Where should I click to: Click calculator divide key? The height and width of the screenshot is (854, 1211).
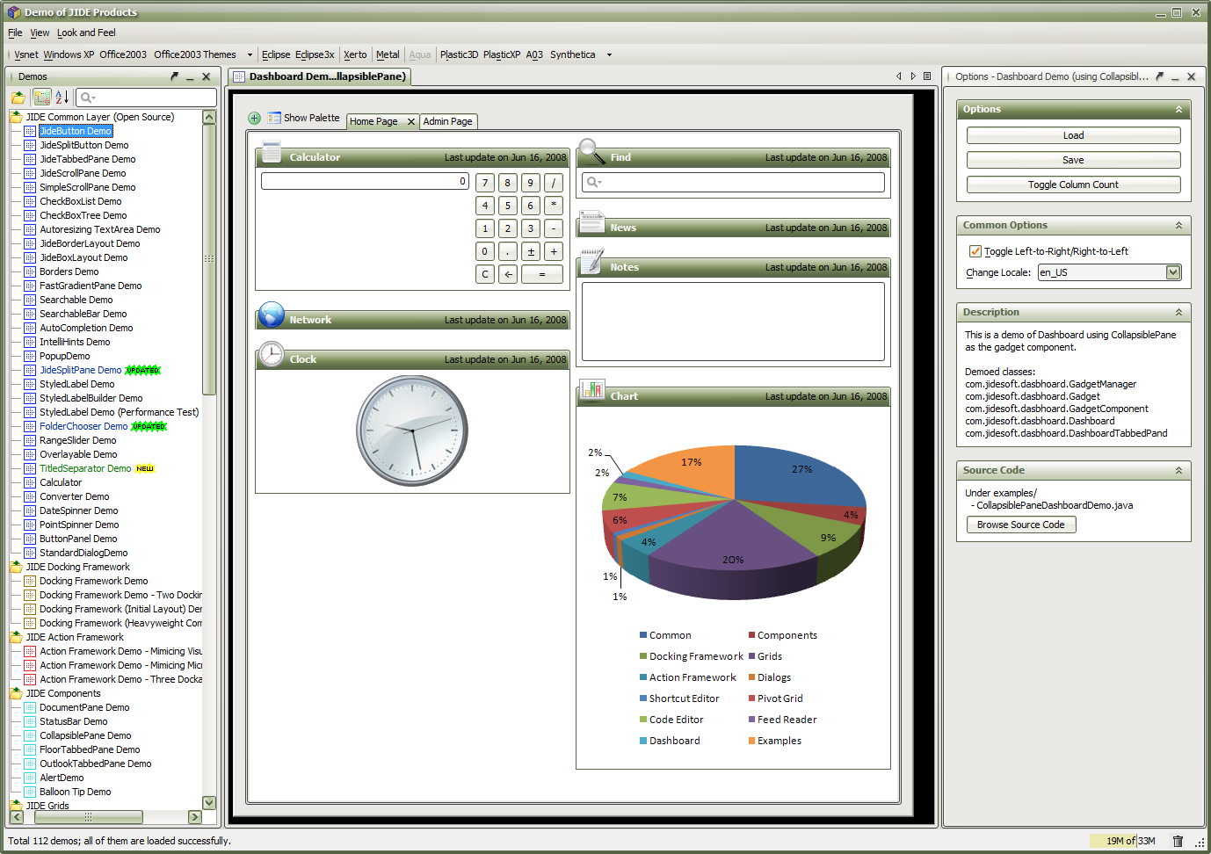(x=554, y=183)
